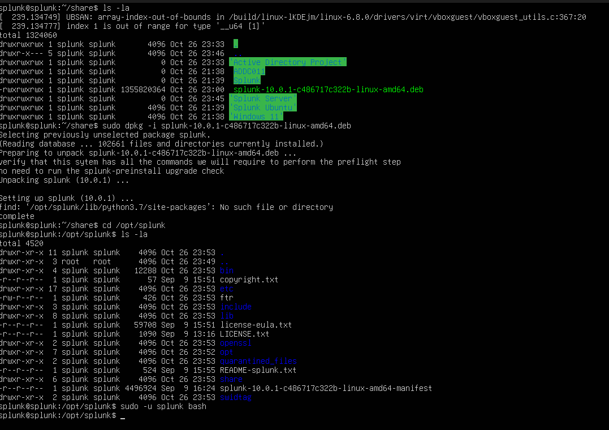Select the openssl directory entry

tap(235, 343)
